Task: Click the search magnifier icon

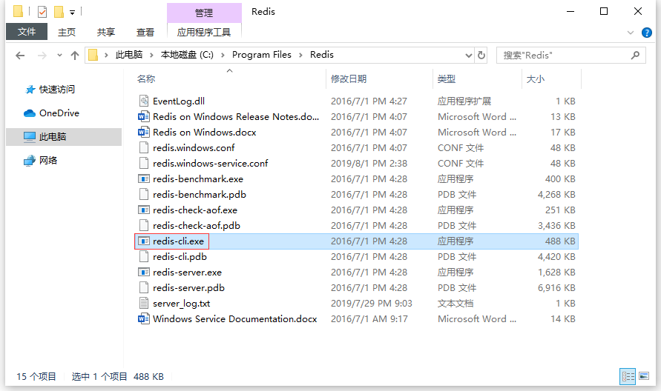Action: click(635, 55)
